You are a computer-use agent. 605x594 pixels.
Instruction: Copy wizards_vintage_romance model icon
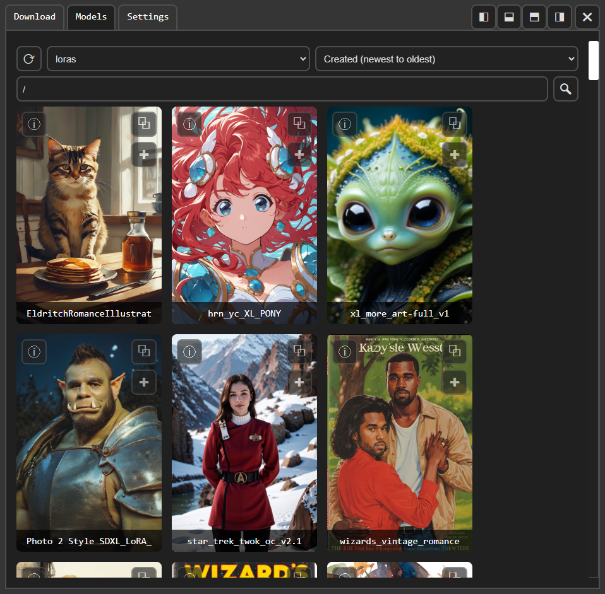tap(454, 352)
